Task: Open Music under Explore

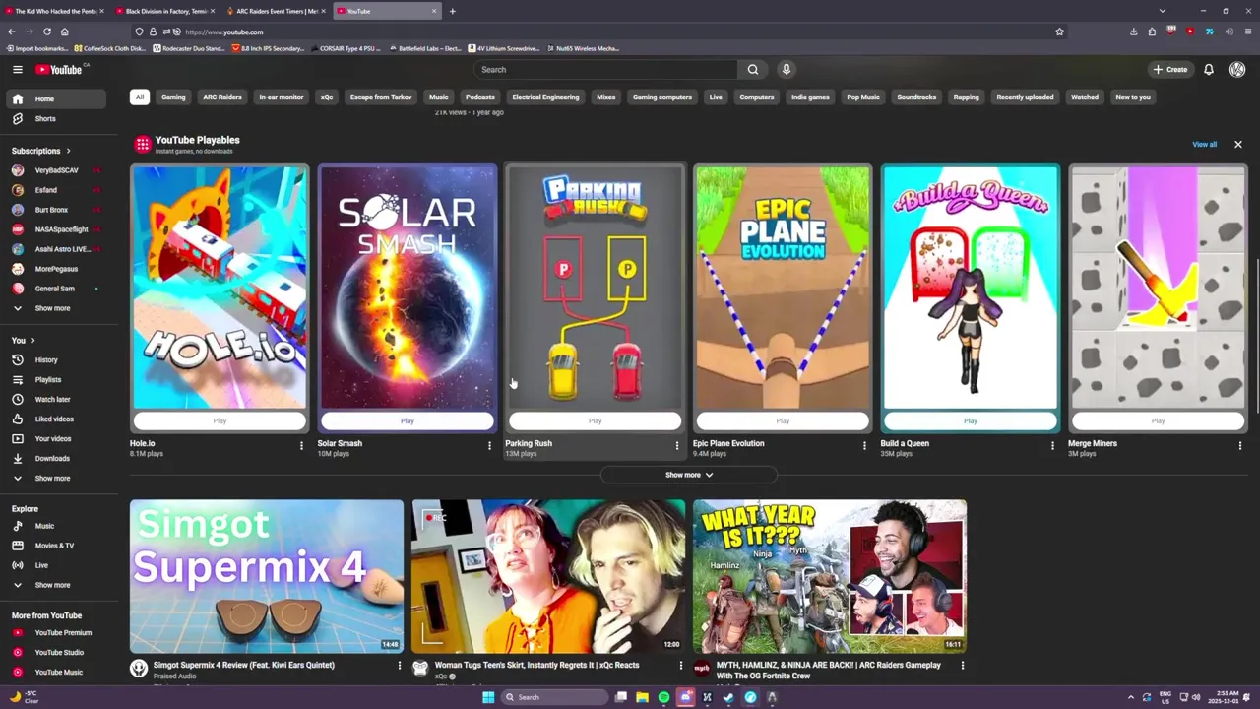Action: tap(55, 526)
